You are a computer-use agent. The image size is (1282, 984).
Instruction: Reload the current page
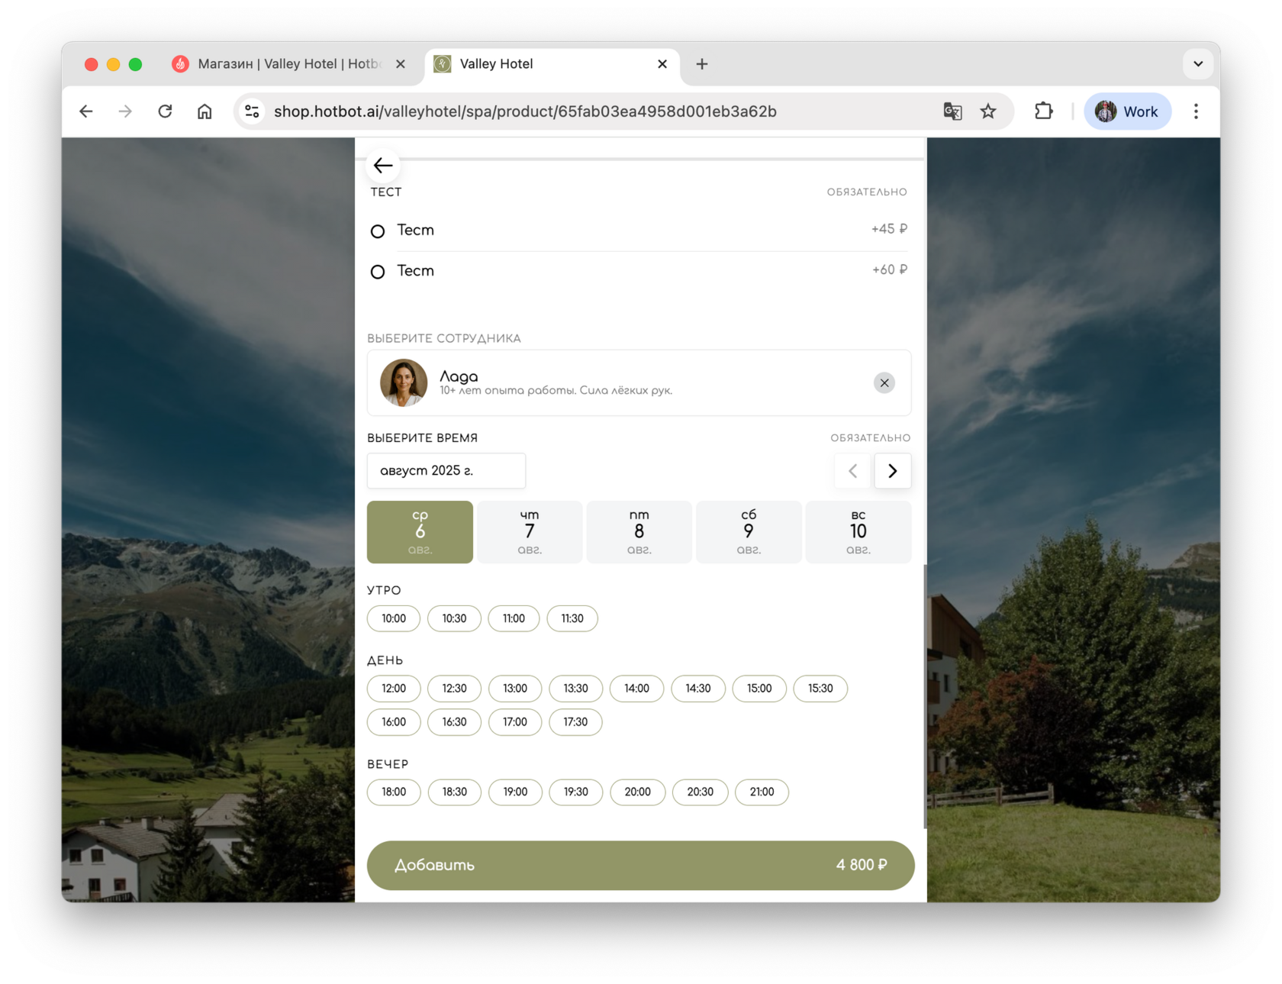coord(165,111)
